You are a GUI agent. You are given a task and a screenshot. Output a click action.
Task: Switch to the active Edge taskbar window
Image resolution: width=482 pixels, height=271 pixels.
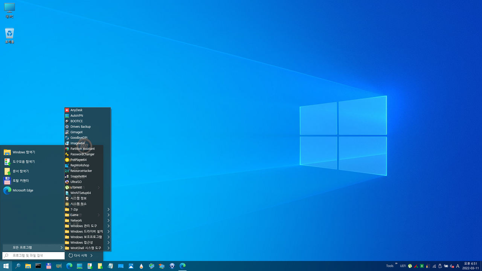[x=183, y=266]
